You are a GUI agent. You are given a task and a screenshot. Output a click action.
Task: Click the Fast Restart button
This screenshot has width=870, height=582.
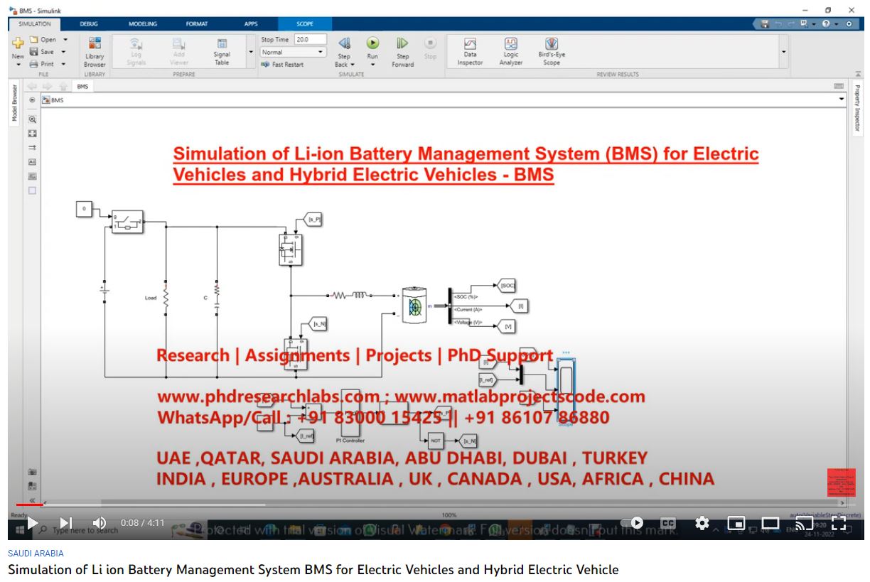click(282, 64)
